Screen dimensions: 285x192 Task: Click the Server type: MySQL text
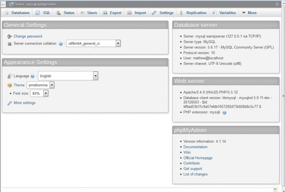(199, 42)
